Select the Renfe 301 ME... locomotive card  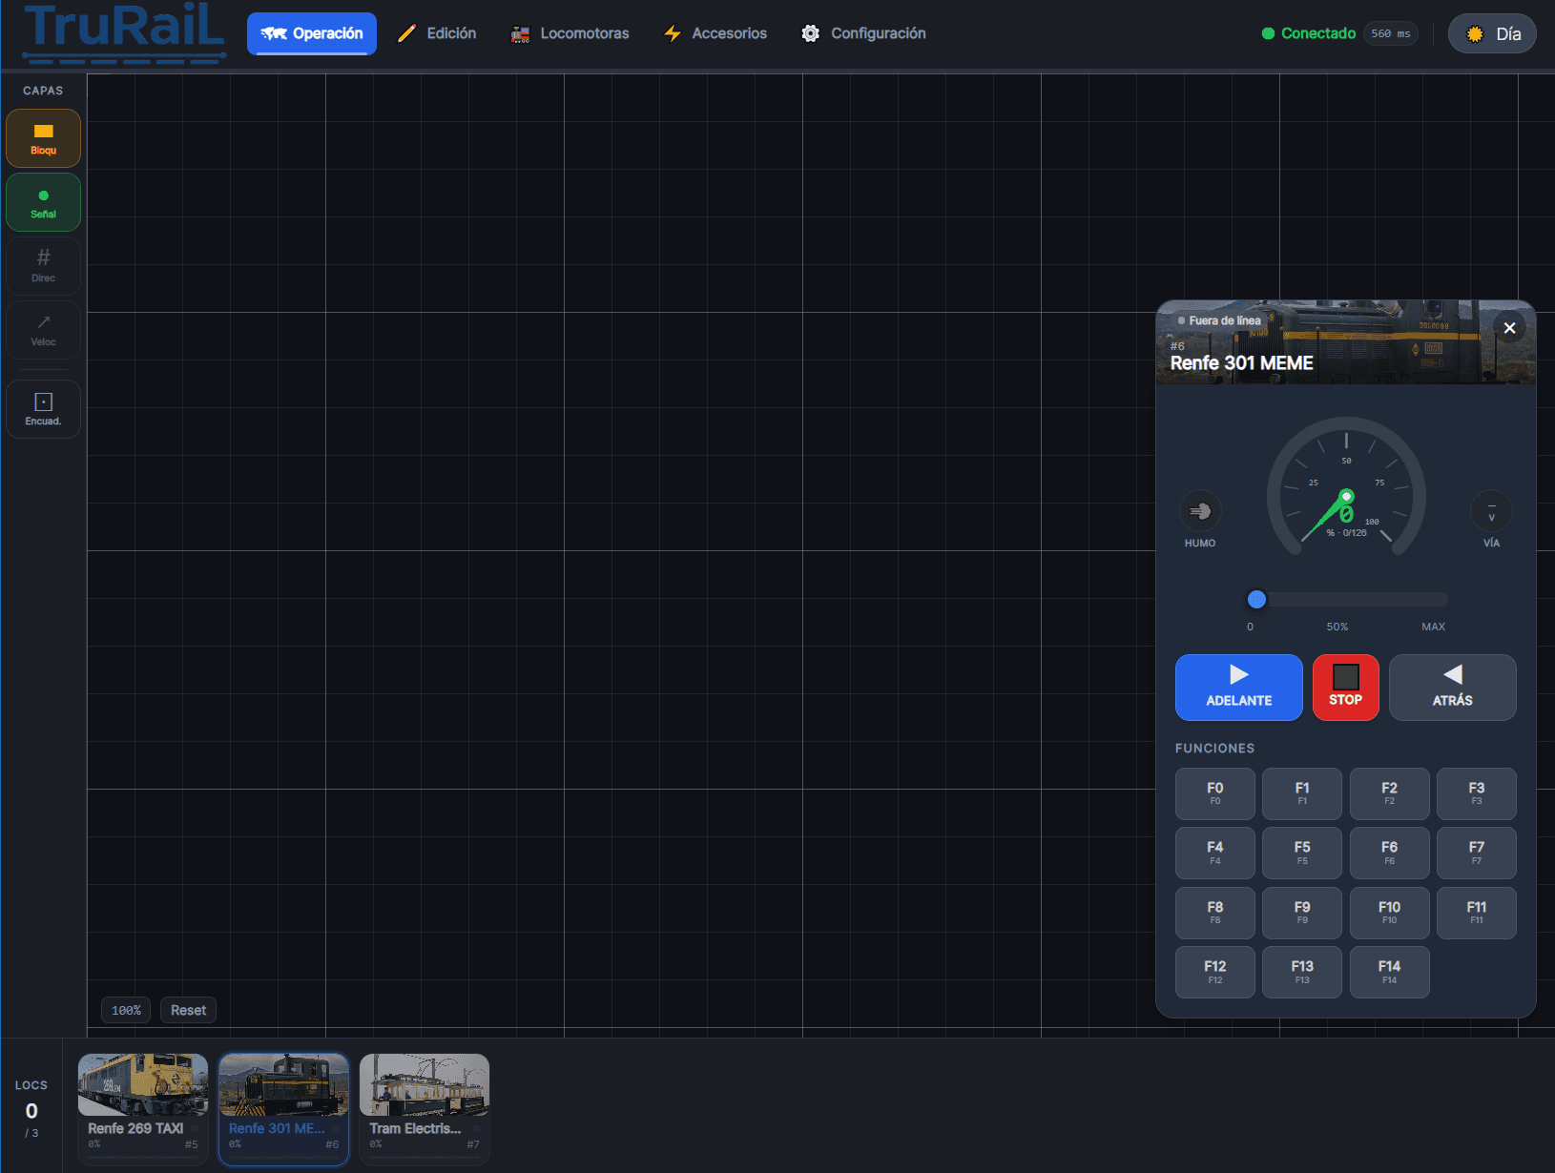pos(283,1109)
